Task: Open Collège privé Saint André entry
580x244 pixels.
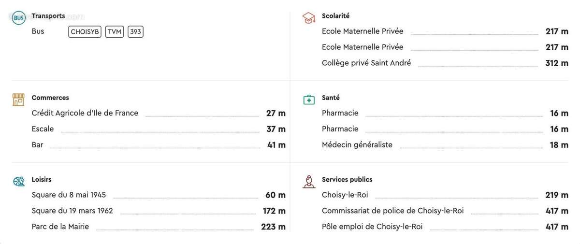Action: [366, 63]
